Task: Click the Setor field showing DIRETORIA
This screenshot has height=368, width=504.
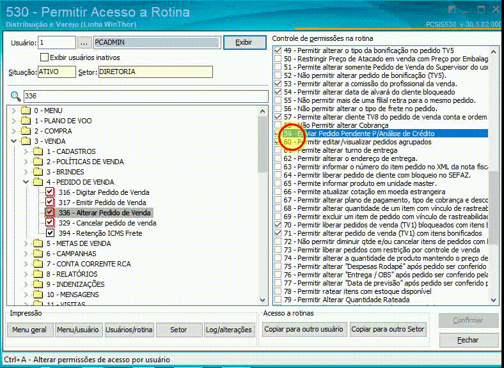Action: [155, 72]
